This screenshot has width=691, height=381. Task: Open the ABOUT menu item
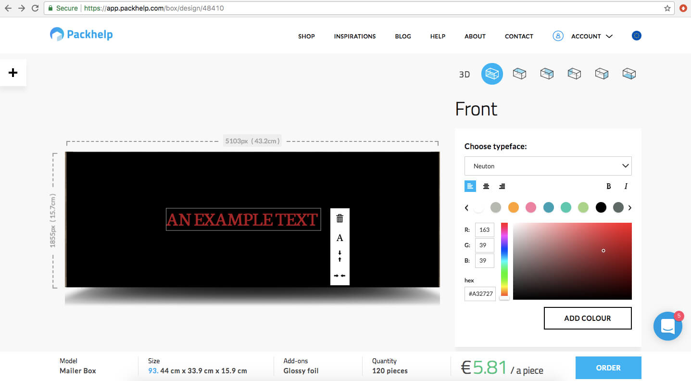(475, 36)
